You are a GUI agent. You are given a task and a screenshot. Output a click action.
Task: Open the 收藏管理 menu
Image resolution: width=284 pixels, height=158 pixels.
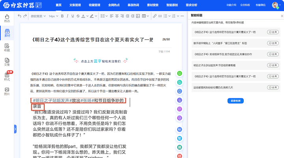click(94, 5)
